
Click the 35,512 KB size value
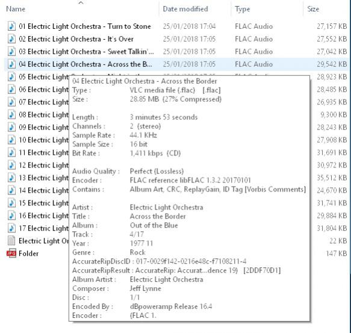(332, 178)
